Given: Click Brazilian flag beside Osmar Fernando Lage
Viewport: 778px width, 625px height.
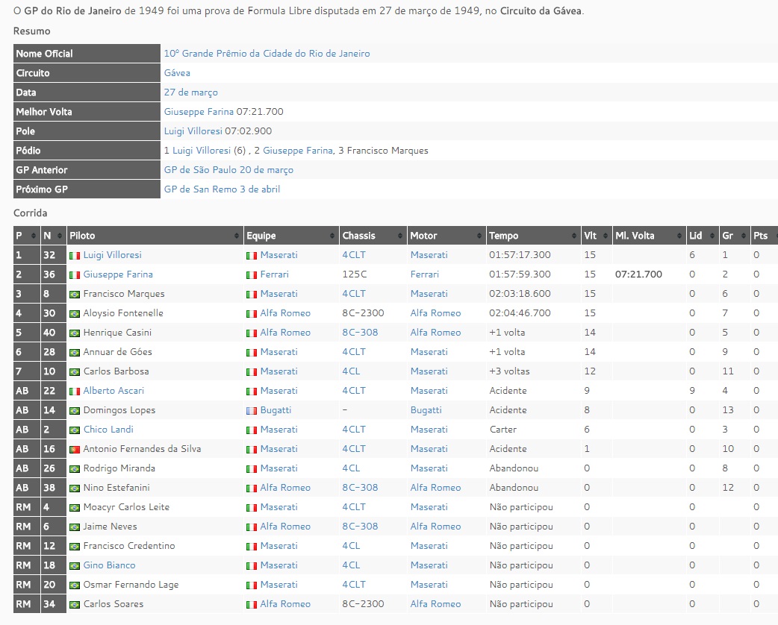Looking at the screenshot, I should click(x=75, y=585).
